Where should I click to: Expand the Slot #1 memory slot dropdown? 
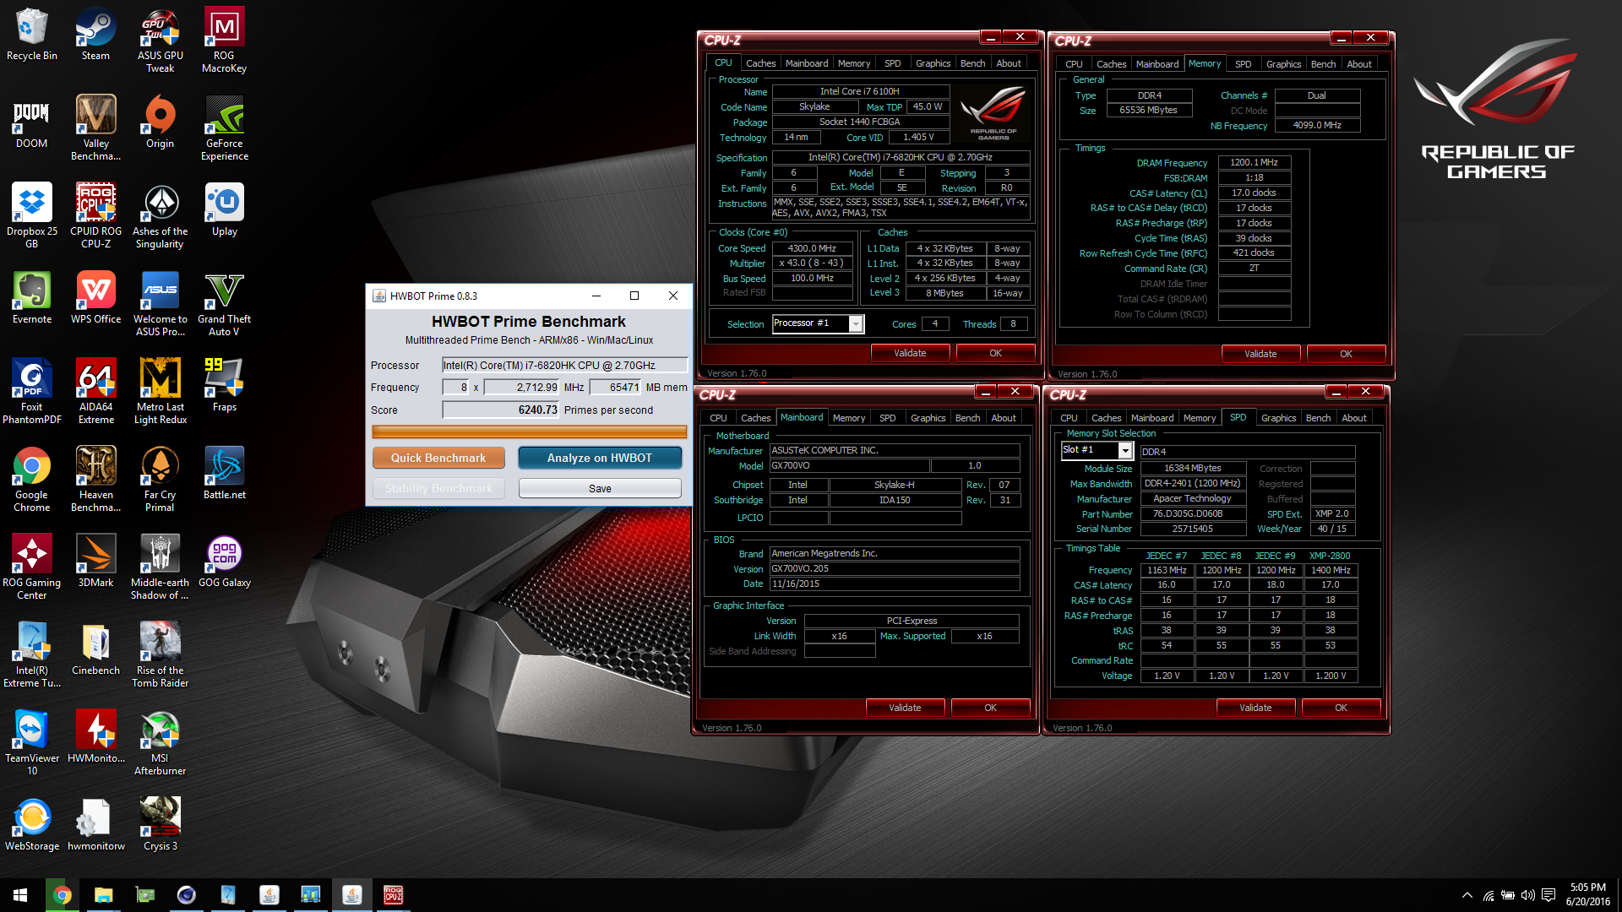click(1125, 451)
